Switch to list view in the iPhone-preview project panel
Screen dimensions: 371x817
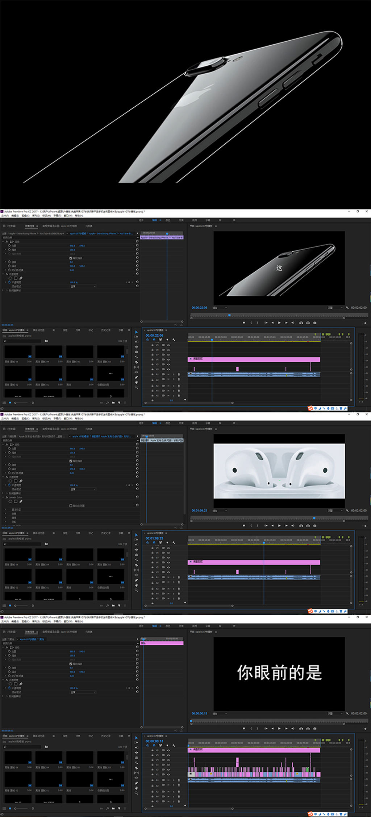[4, 403]
